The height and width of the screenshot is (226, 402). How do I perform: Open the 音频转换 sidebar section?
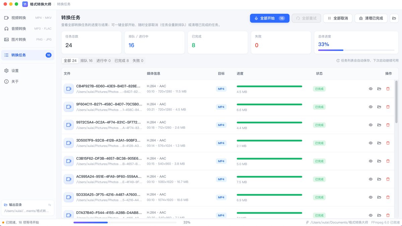point(28,28)
